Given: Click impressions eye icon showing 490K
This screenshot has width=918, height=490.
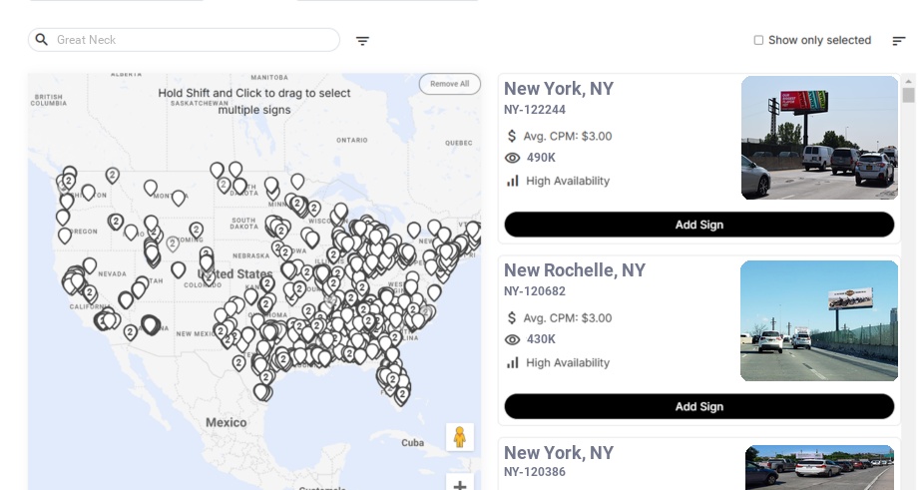Looking at the screenshot, I should pos(513,158).
